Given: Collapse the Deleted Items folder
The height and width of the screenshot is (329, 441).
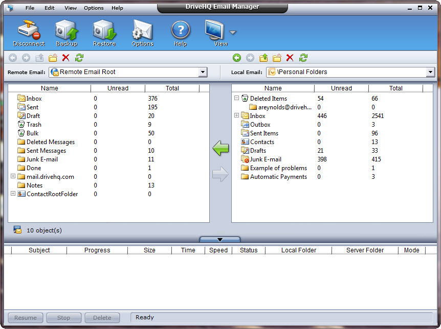Looking at the screenshot, I should 236,98.
